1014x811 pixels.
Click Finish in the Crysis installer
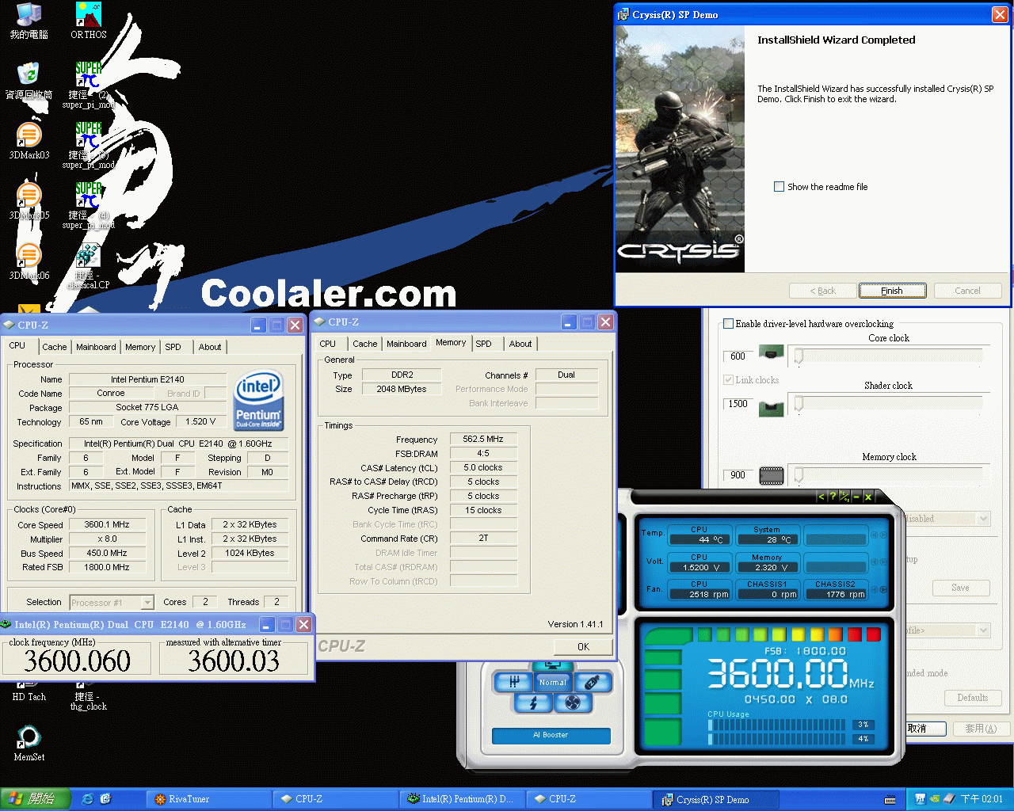[892, 291]
